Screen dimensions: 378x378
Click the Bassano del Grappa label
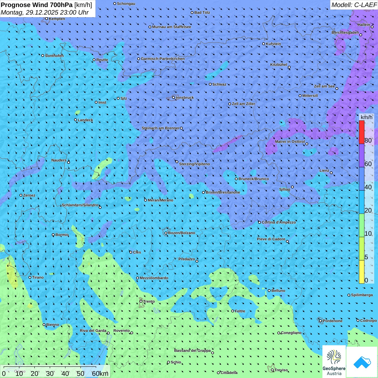[193, 350]
